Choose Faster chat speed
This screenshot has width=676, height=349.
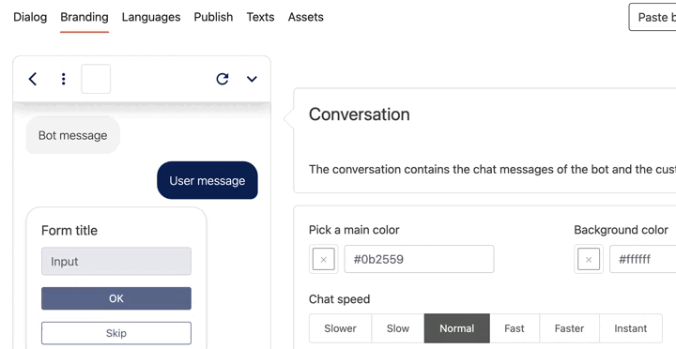569,328
